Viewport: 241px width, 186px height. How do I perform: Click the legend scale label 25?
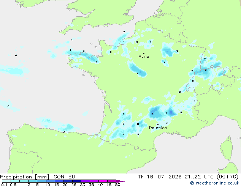pos(74,184)
